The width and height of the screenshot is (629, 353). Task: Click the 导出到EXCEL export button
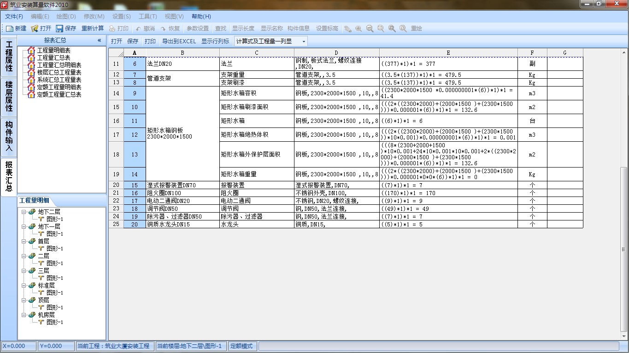[x=178, y=41]
